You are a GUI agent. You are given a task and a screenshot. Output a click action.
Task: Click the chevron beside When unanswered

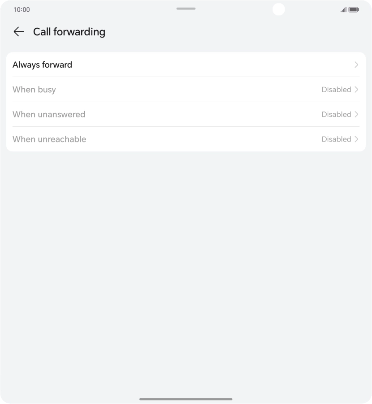(x=356, y=114)
